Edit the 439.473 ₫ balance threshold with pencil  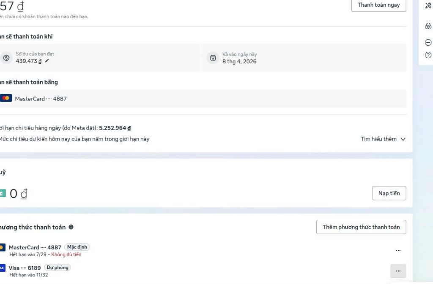[x=47, y=61]
